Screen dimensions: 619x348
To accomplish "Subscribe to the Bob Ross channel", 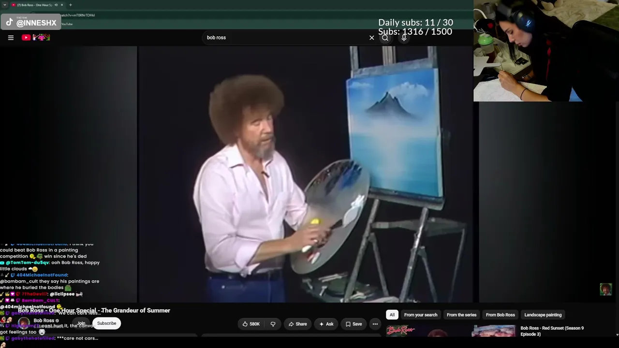I will (x=106, y=323).
